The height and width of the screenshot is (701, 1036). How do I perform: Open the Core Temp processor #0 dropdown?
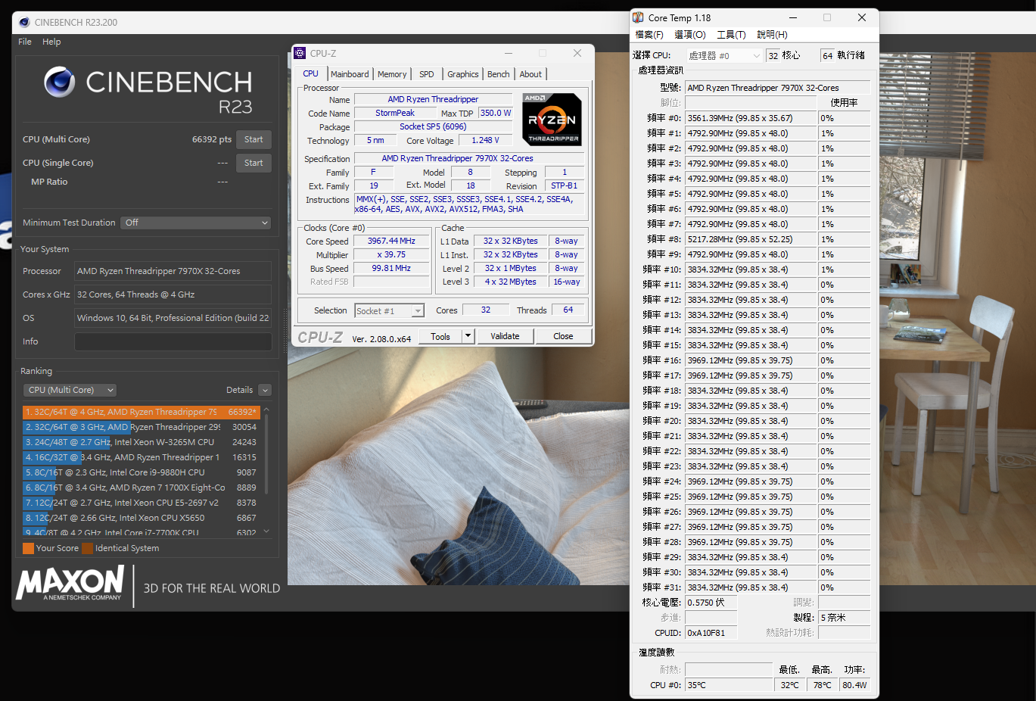[724, 55]
